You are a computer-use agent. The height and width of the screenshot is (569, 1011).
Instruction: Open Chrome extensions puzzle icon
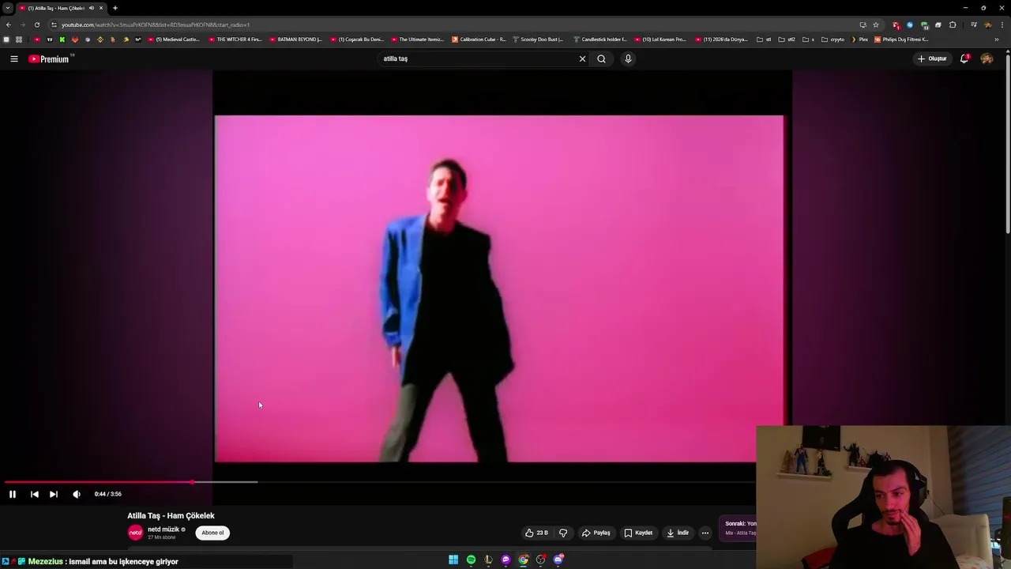[953, 24]
